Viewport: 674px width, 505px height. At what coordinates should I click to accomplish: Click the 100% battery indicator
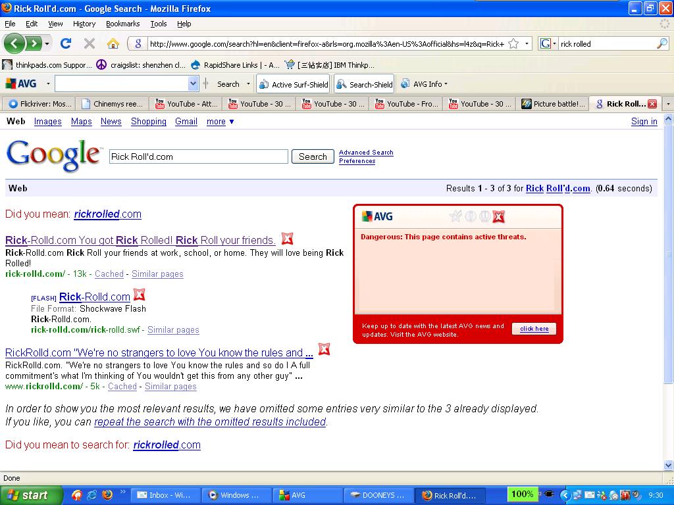pos(522,494)
